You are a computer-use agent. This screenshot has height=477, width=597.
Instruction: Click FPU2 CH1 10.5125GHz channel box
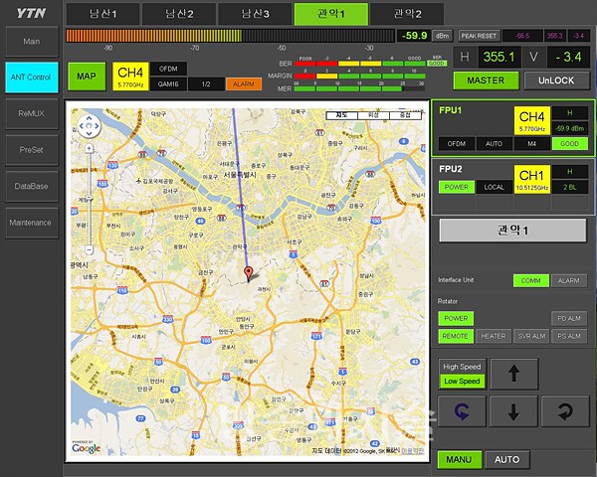[x=532, y=179]
